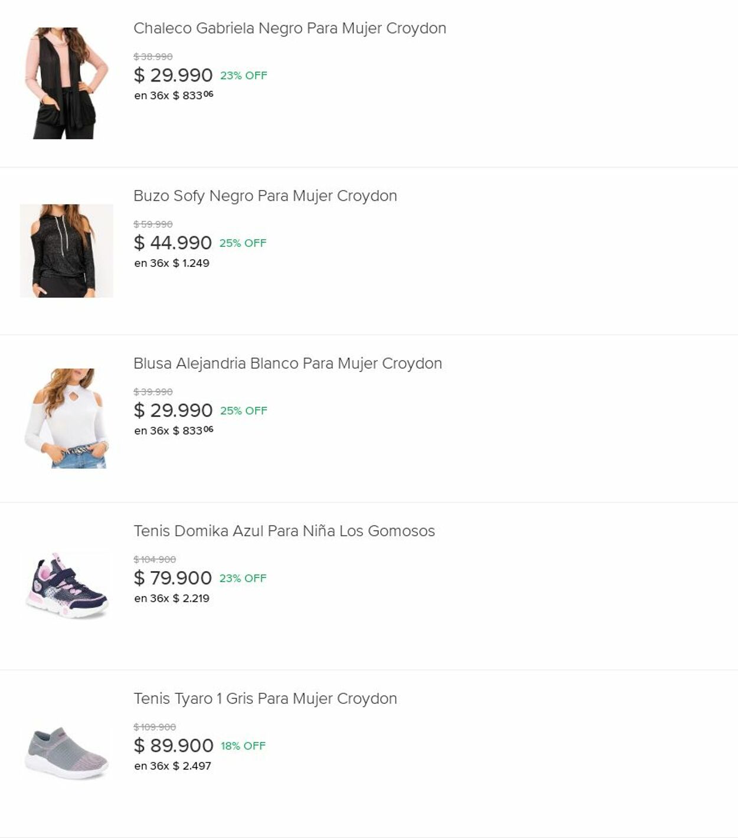Click the 18% OFF badge on Tenis Tyaro
This screenshot has height=838, width=738.
[x=243, y=746]
